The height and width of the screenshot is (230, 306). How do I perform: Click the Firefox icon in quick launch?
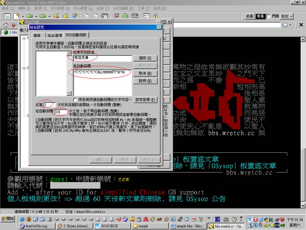tap(29, 219)
